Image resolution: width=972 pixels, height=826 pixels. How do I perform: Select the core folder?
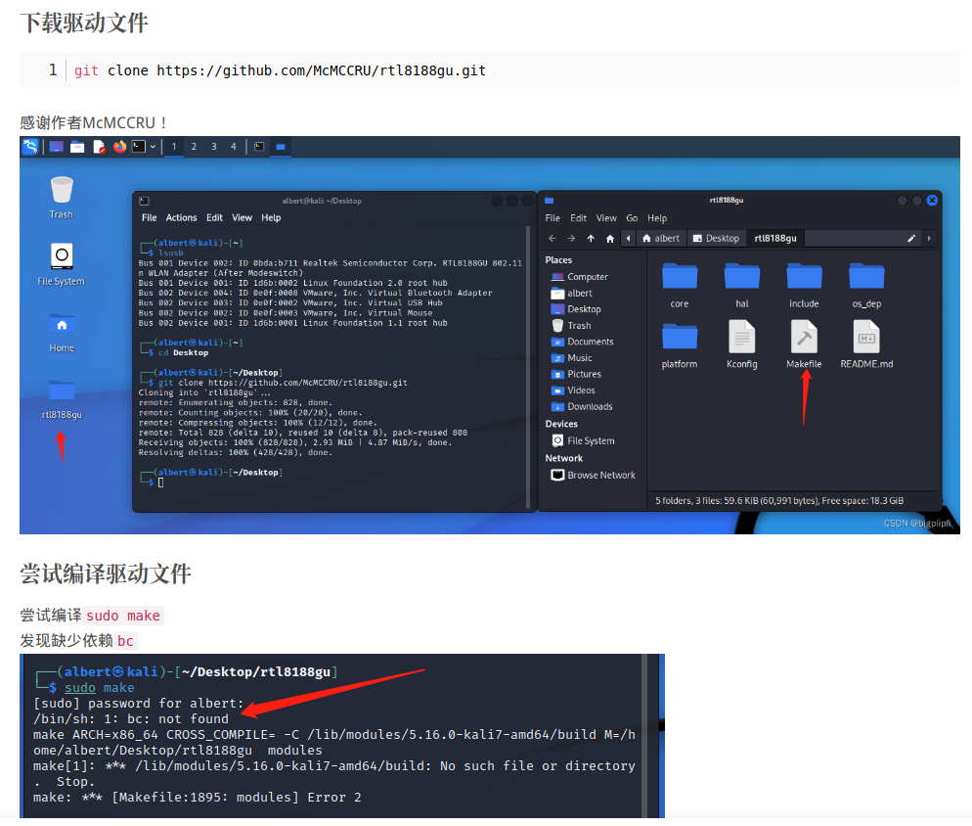point(680,286)
